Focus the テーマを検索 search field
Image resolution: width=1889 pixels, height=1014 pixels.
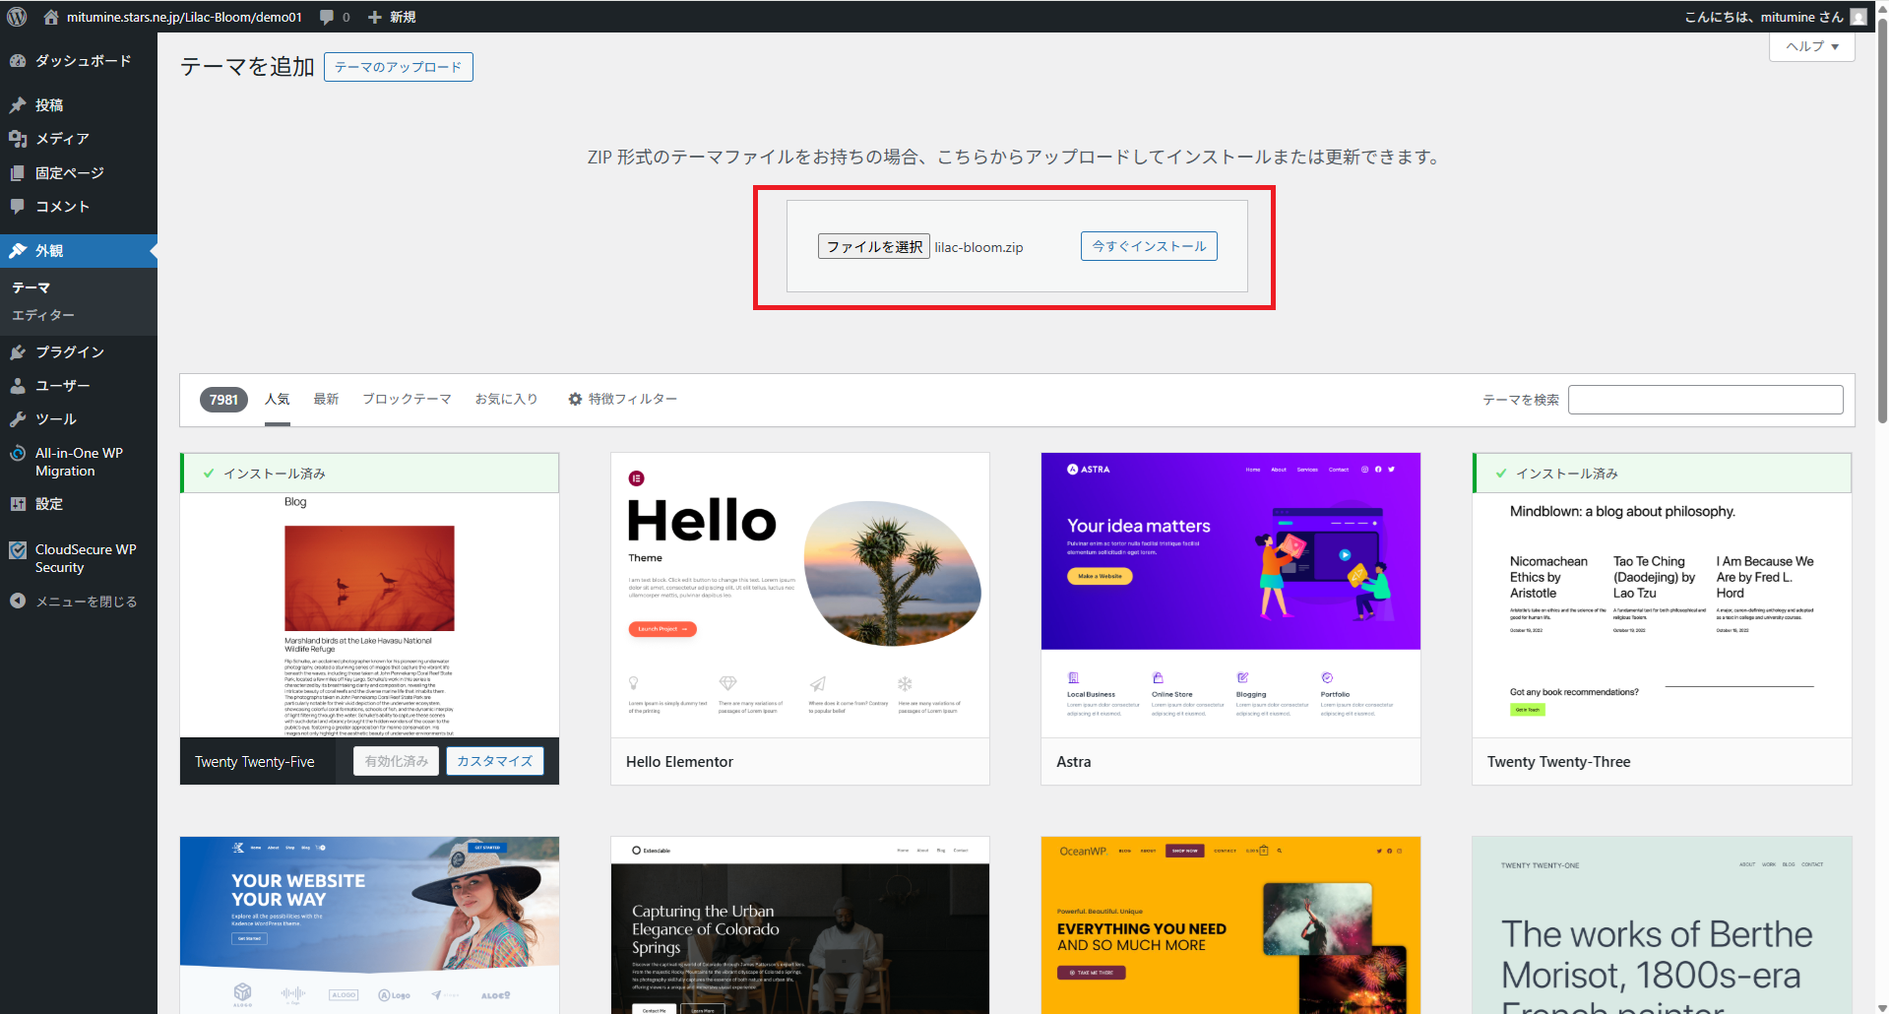coord(1705,400)
